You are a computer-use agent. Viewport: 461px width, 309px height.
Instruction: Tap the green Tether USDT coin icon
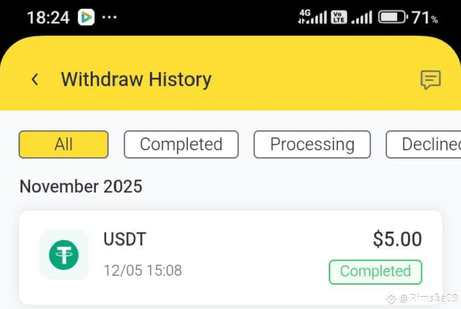pos(64,255)
